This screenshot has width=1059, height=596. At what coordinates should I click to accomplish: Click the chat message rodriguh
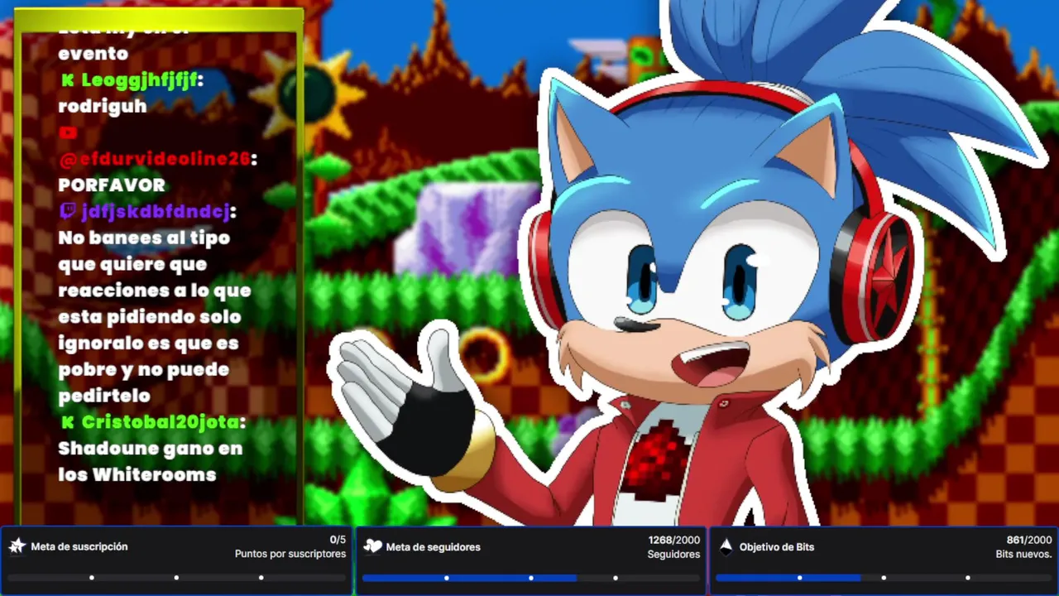point(103,106)
